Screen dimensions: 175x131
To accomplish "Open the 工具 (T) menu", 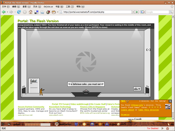I will (x=70, y=7).
